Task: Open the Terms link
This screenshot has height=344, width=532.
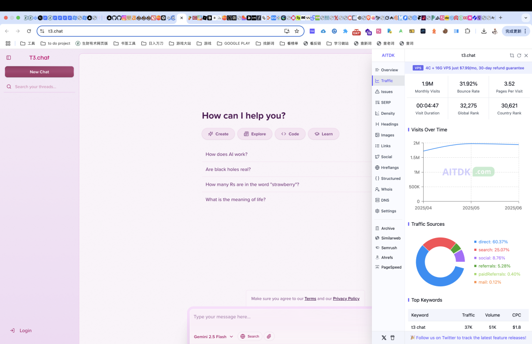Action: [310, 299]
